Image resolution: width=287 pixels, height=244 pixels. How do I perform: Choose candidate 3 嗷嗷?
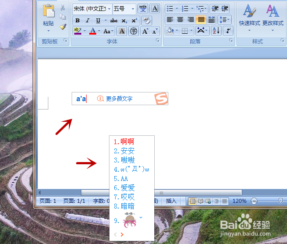click(x=124, y=160)
